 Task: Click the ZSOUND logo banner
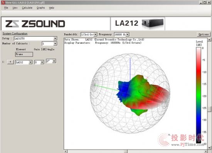pyautogui.click(x=35, y=24)
